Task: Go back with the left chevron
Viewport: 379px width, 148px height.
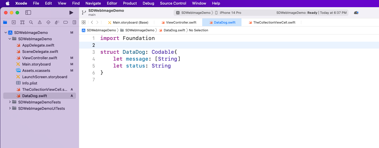Action: 92,22
